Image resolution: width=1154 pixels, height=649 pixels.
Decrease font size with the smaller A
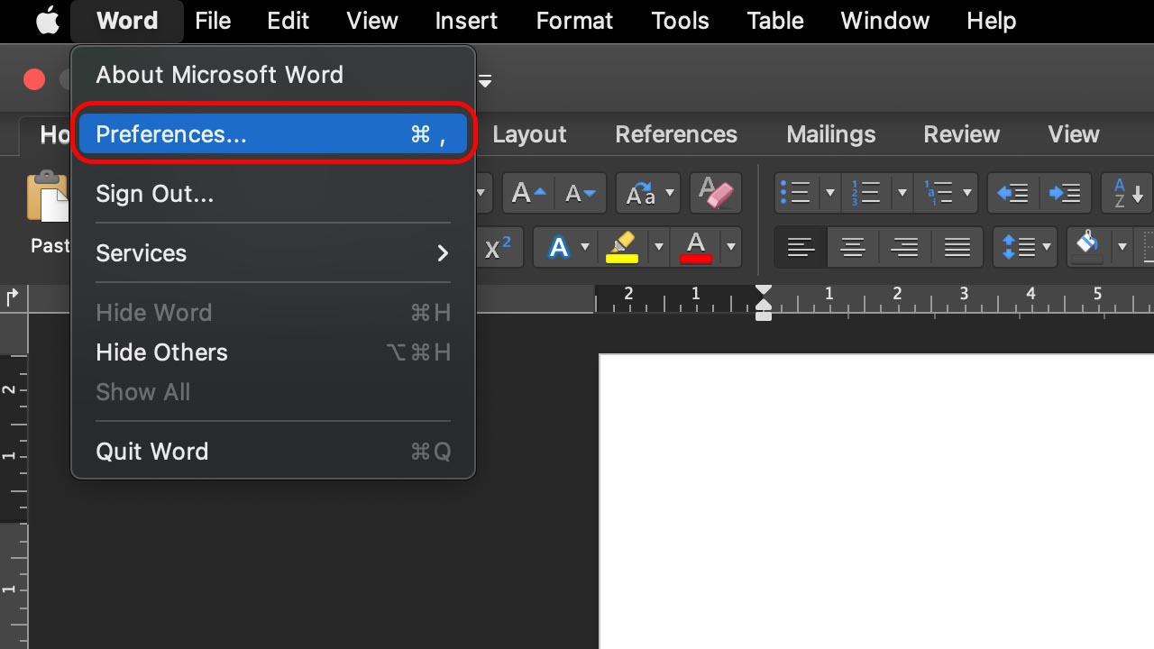coord(580,193)
